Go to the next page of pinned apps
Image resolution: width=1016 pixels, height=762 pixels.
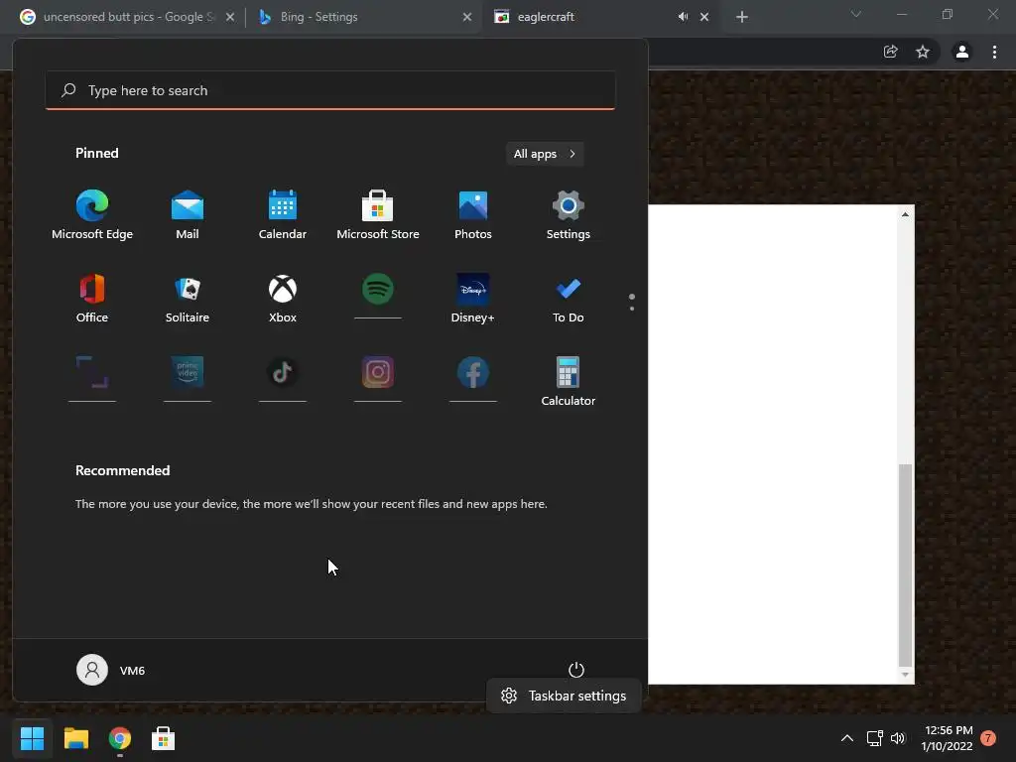point(632,309)
